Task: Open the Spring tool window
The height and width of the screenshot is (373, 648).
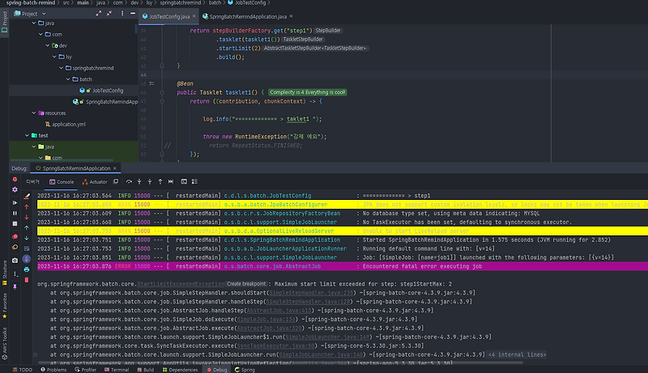Action: [245, 370]
